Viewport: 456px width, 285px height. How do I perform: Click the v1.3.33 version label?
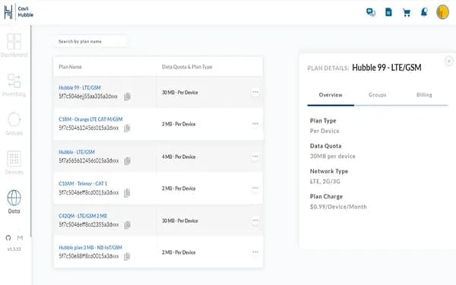coord(14,249)
